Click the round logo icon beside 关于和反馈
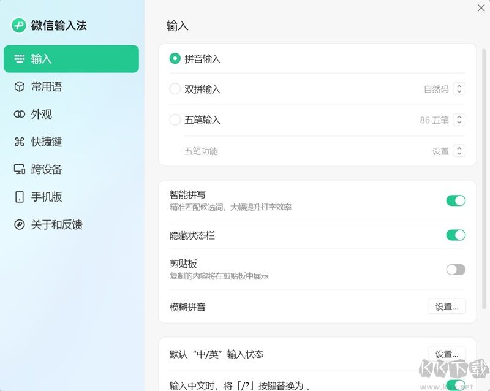 tap(20, 224)
